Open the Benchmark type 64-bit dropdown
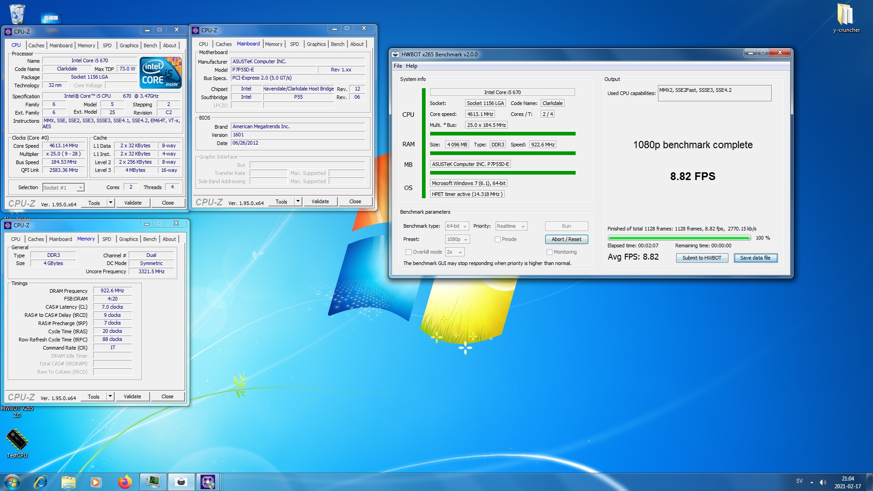 (457, 226)
